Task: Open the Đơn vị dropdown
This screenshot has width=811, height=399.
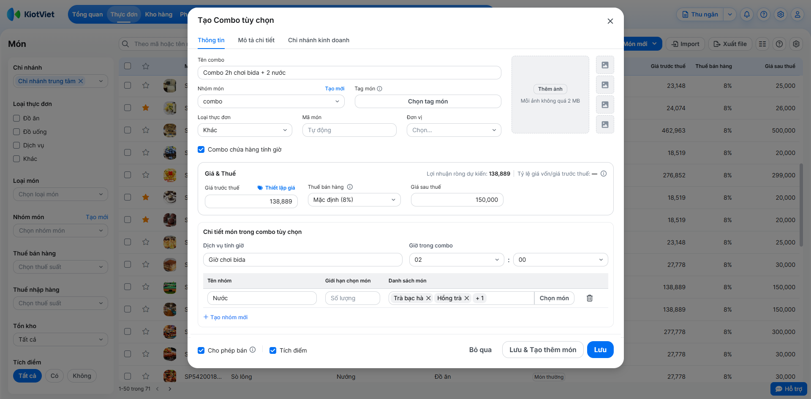Action: point(454,130)
